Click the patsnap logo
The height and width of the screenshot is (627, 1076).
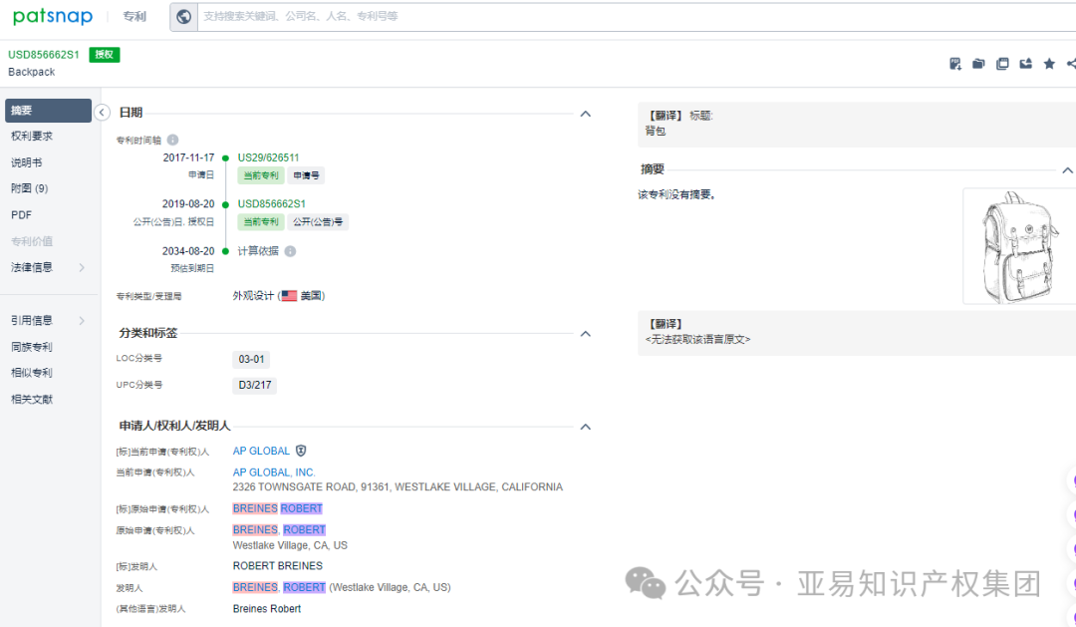55,16
